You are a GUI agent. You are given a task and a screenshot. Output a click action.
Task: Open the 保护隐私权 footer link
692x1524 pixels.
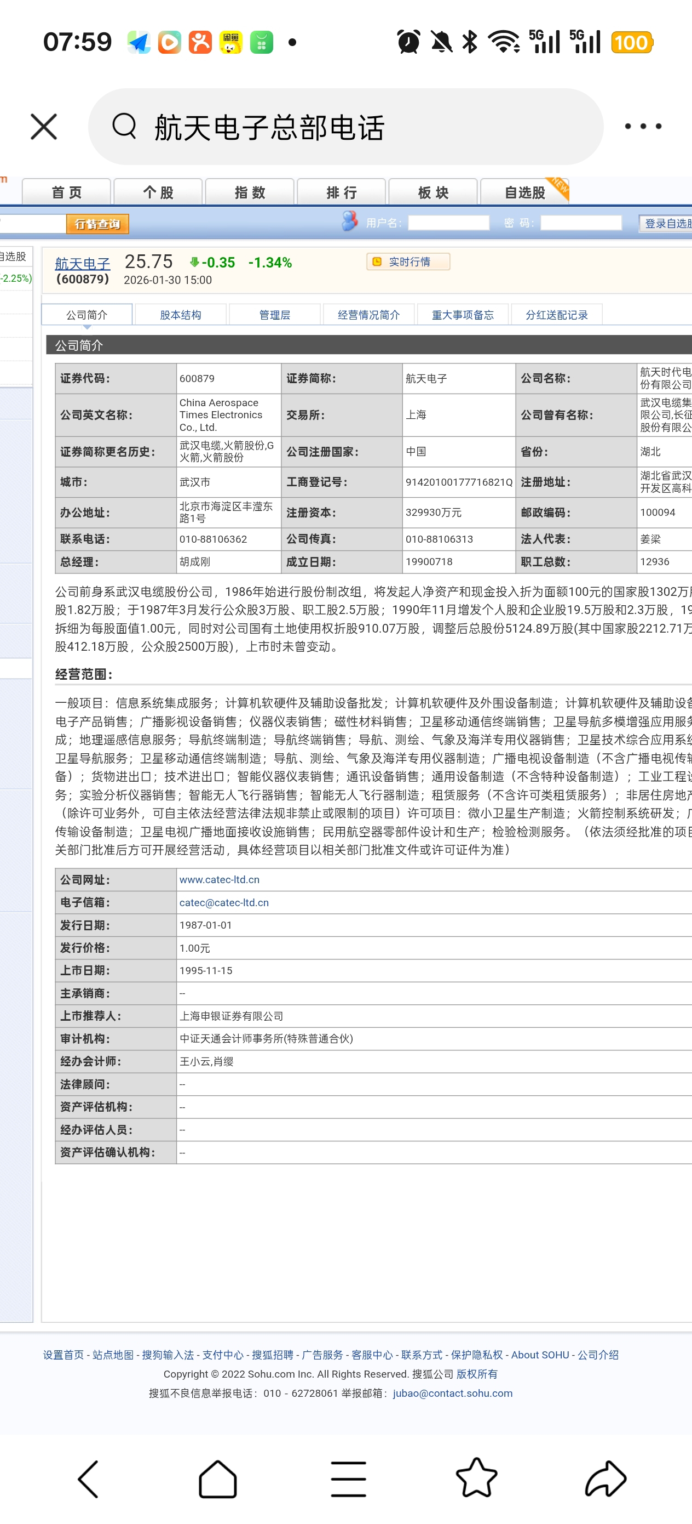(x=477, y=1355)
